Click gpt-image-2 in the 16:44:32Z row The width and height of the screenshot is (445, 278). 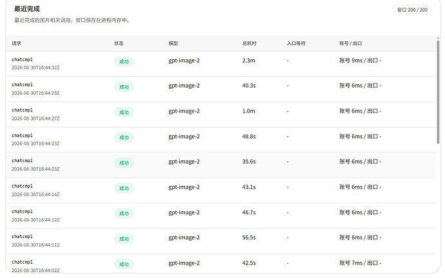coord(184,60)
